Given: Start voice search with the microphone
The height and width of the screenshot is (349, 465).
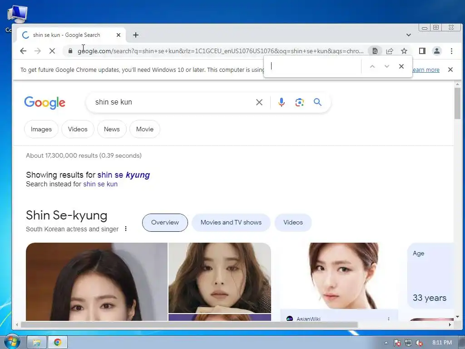Looking at the screenshot, I should (282, 102).
